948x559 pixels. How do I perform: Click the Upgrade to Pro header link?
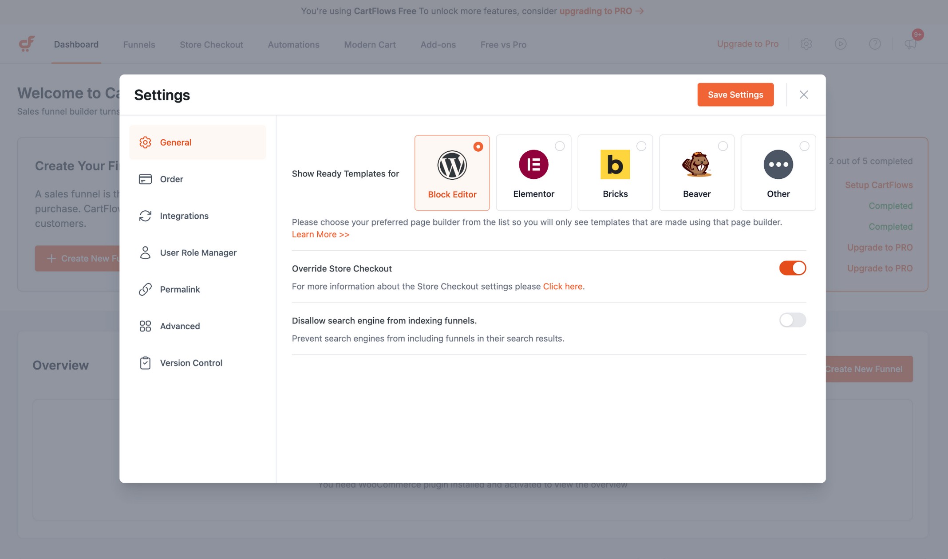[x=748, y=44]
